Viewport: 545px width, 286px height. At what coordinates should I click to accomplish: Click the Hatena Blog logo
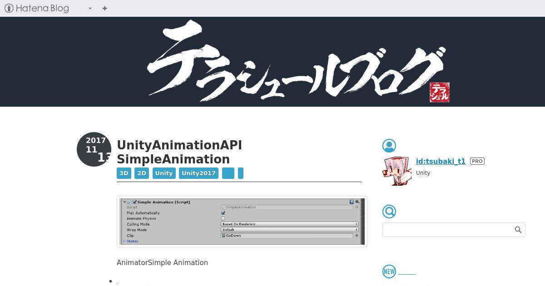(37, 8)
